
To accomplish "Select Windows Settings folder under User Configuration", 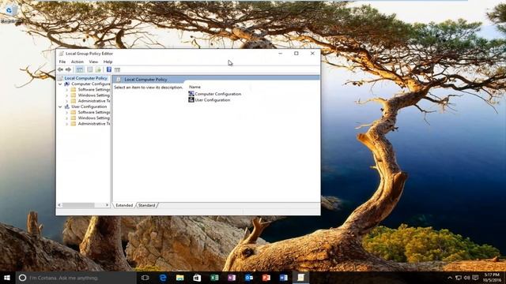I will click(x=94, y=118).
